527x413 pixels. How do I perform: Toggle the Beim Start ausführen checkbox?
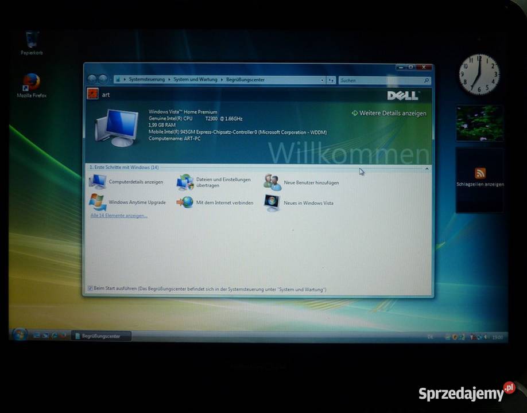point(90,289)
